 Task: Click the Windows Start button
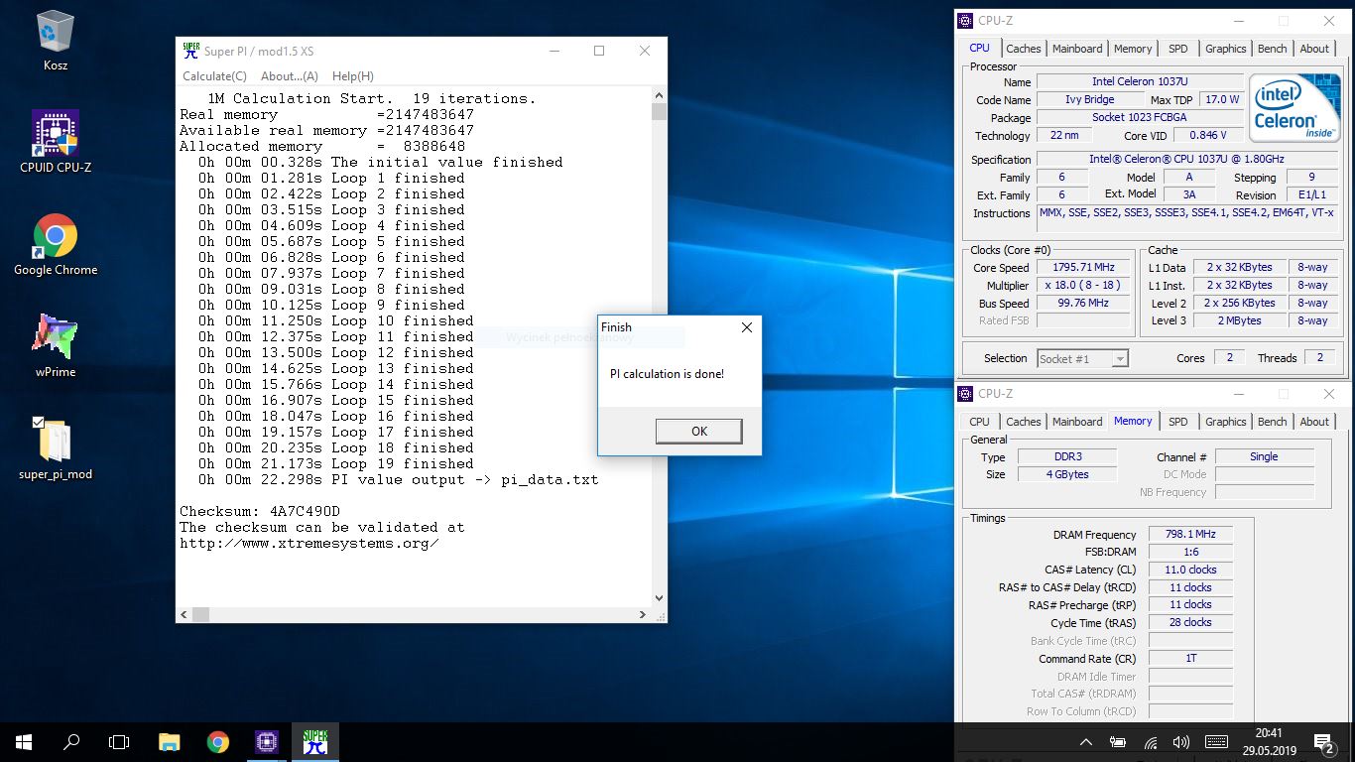tap(24, 741)
